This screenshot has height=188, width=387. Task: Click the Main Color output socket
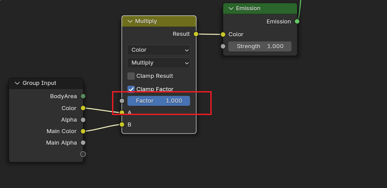[83, 131]
